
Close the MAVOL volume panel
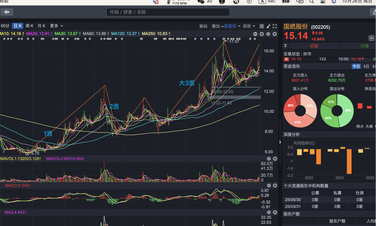pyautogui.click(x=275, y=159)
